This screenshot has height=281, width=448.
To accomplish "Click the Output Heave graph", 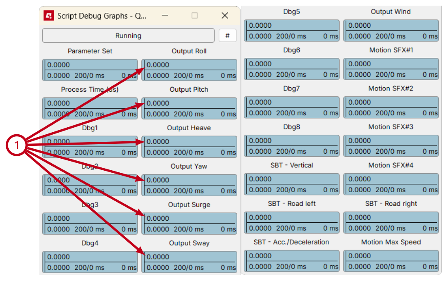I will pos(190,147).
